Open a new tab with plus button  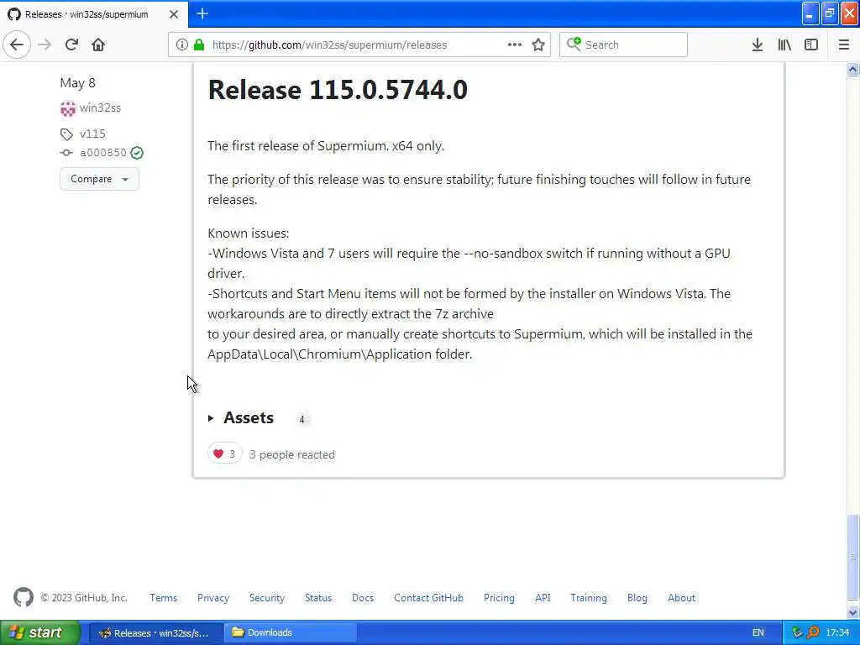(202, 13)
